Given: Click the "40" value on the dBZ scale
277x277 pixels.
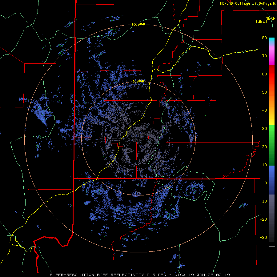Looking at the screenshot, I should click(x=264, y=110).
